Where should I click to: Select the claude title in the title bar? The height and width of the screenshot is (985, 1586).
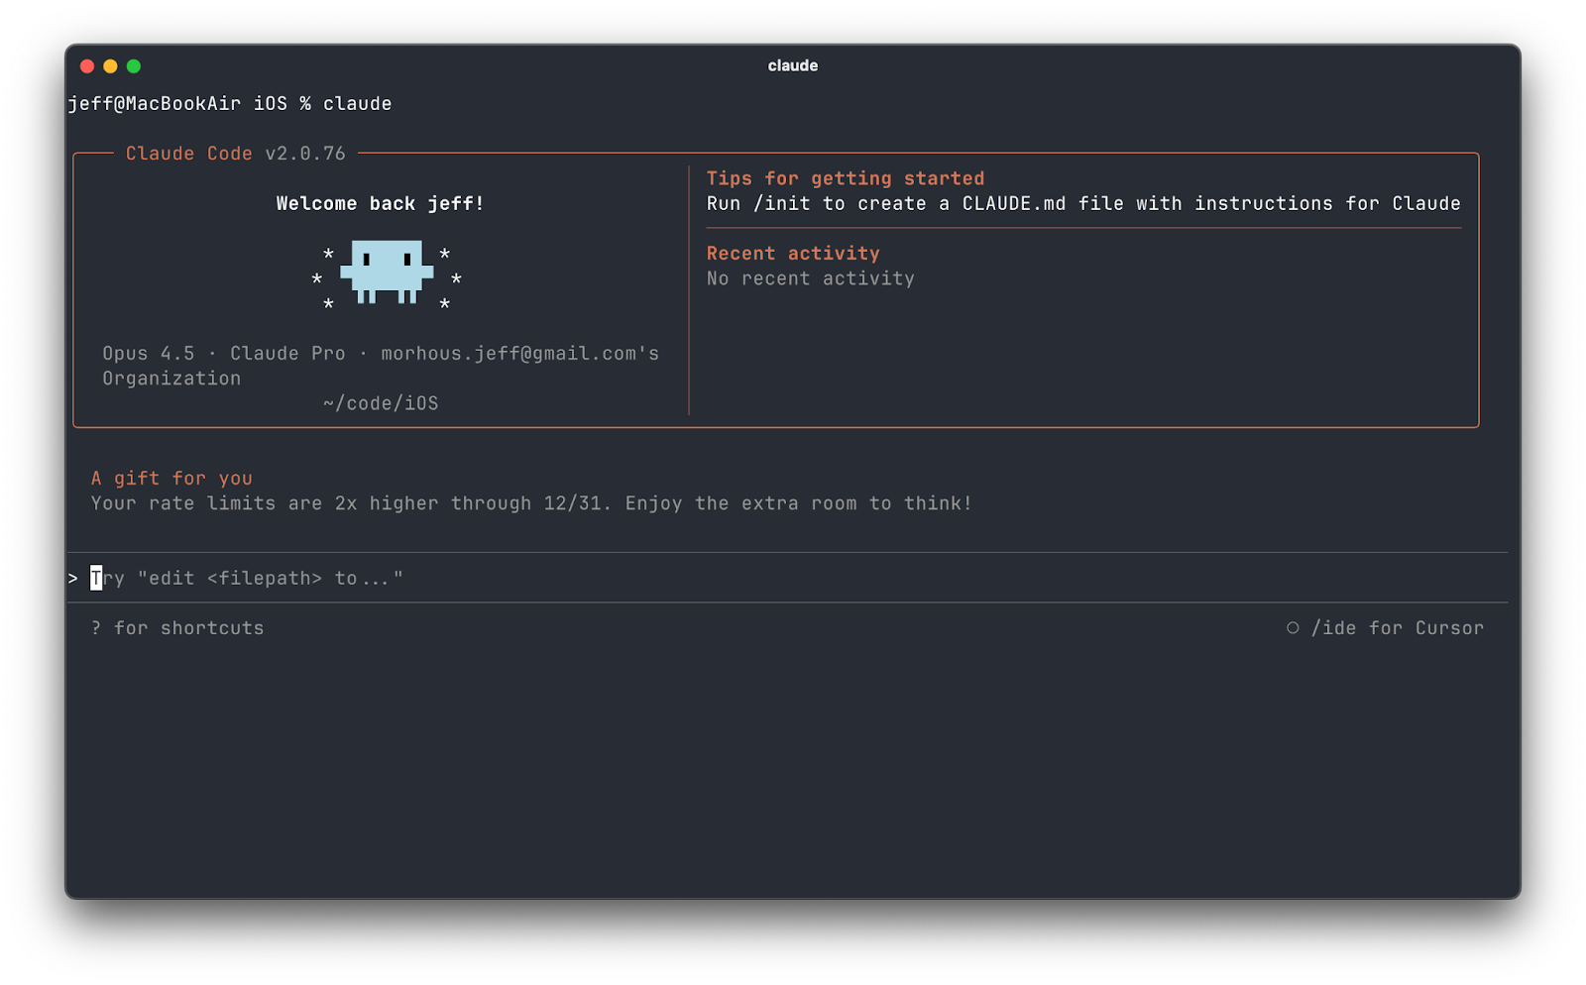(x=792, y=65)
